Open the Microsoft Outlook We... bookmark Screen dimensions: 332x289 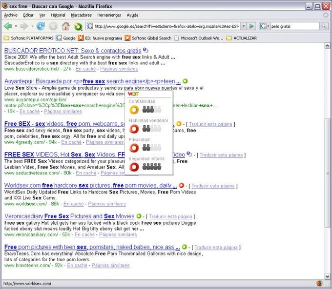click(x=199, y=38)
